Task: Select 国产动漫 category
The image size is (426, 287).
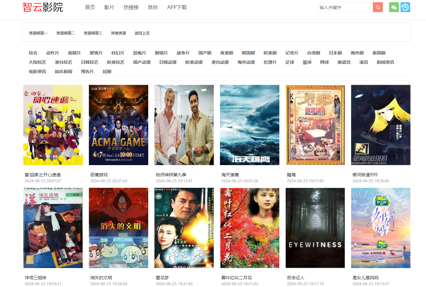Action: [142, 62]
